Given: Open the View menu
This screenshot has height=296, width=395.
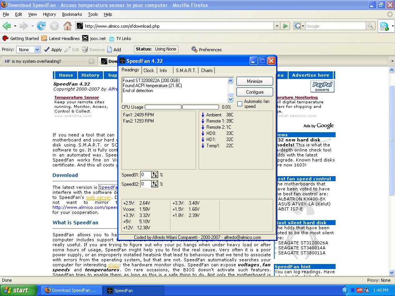Looking at the screenshot, I should [x=32, y=14].
